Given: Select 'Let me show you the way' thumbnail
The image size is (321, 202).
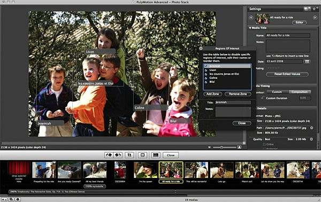Looking at the screenshot, I should (272, 170).
